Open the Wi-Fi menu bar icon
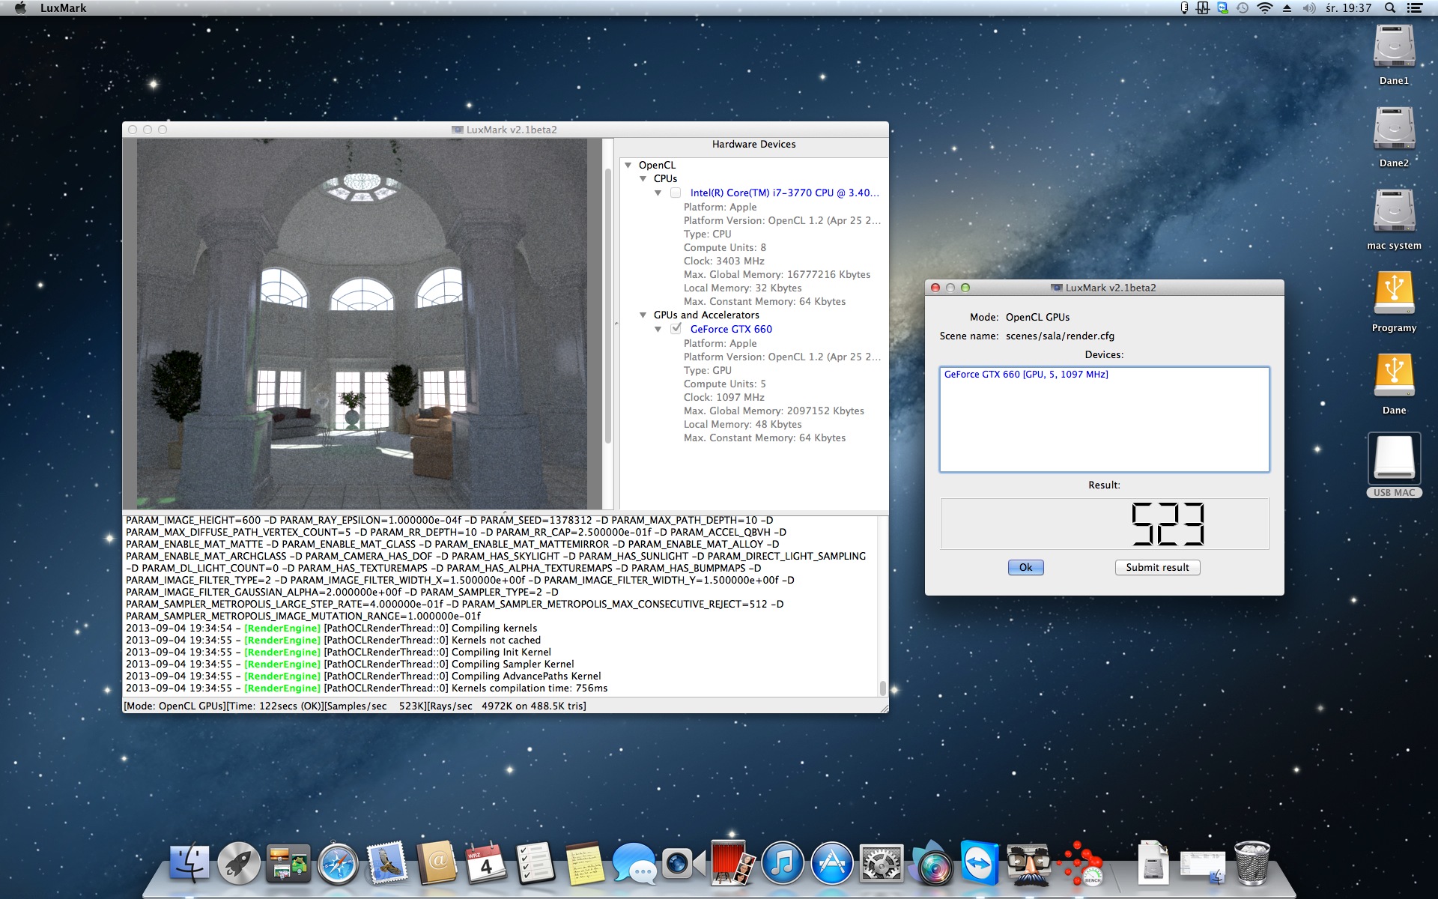1438x899 pixels. [1264, 8]
